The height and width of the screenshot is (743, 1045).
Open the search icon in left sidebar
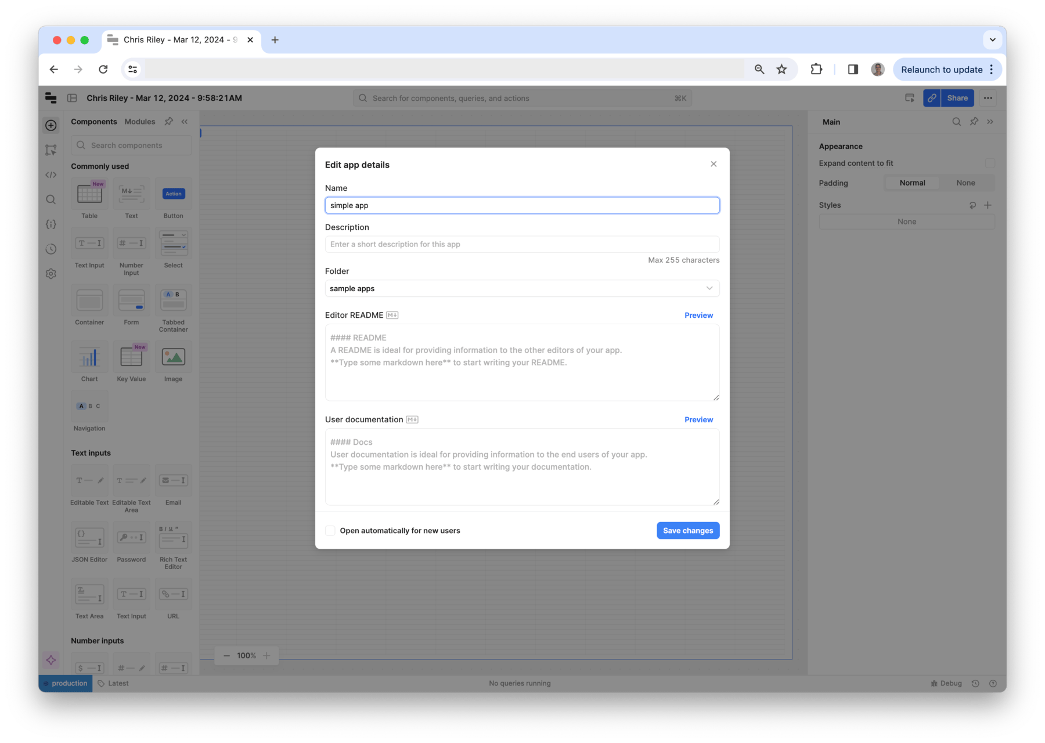pyautogui.click(x=51, y=200)
